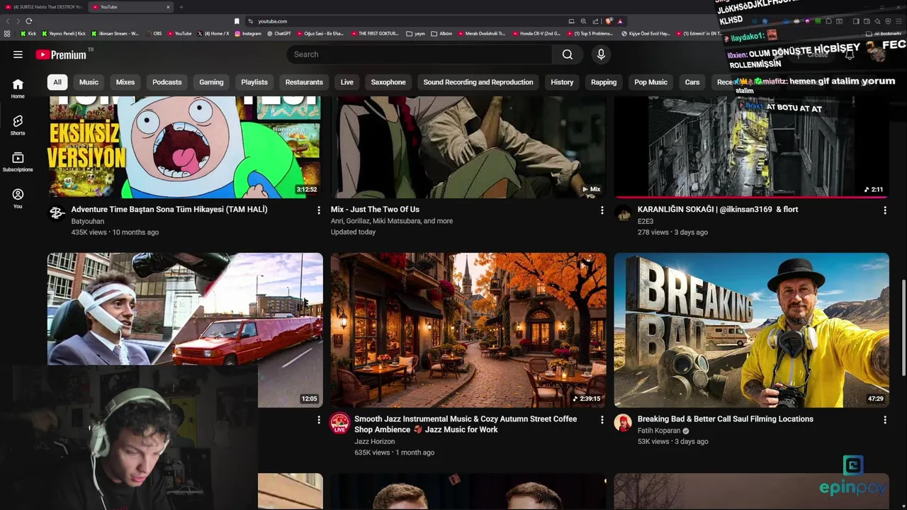Open the browser zoom magnifier icon
This screenshot has height=510, width=907.
tap(583, 21)
